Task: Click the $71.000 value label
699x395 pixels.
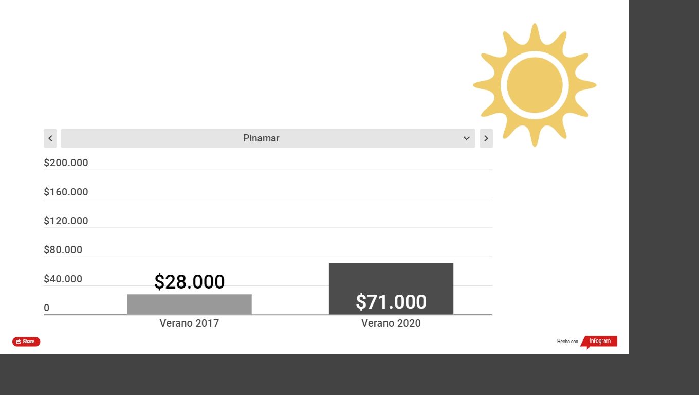Action: (391, 302)
